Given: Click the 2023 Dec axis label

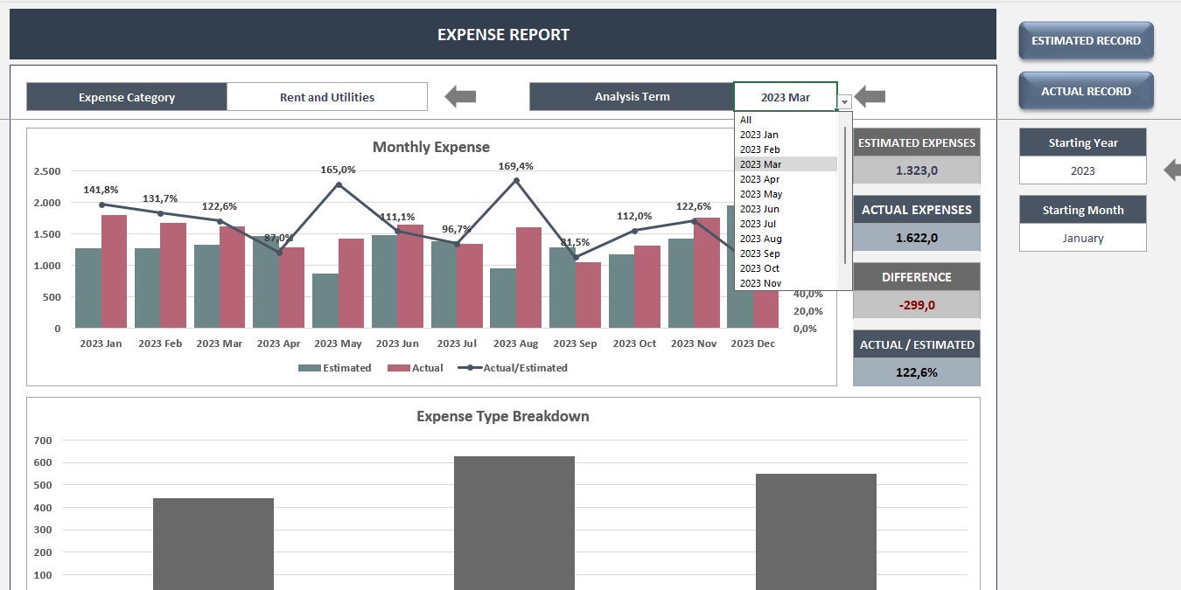Looking at the screenshot, I should click(752, 344).
